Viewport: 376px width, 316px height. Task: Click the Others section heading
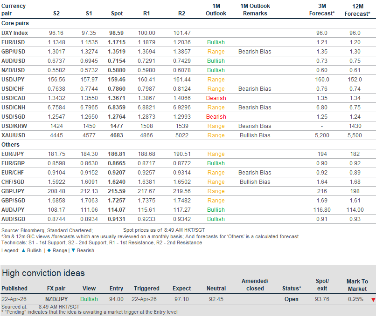10,145
